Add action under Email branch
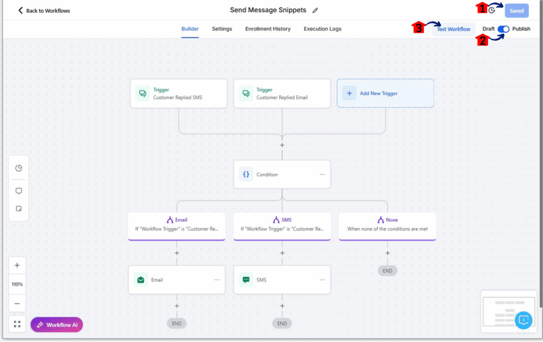543x342 pixels. click(x=177, y=253)
